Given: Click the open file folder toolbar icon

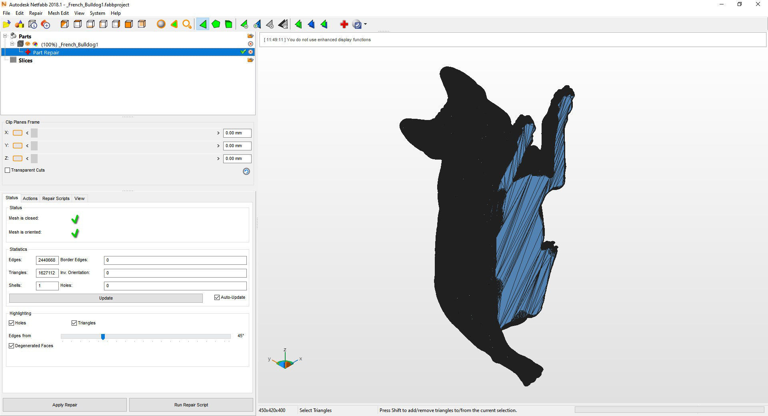Looking at the screenshot, I should tap(7, 24).
